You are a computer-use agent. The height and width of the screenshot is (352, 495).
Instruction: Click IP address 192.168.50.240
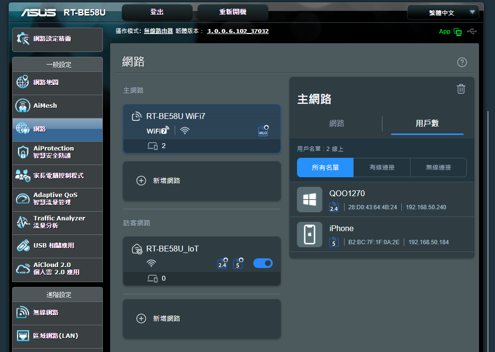[426, 207]
